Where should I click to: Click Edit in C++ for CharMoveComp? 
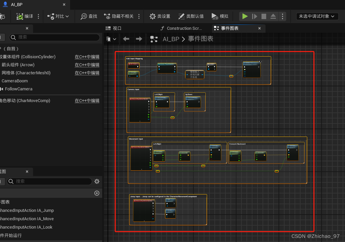pyautogui.click(x=87, y=101)
